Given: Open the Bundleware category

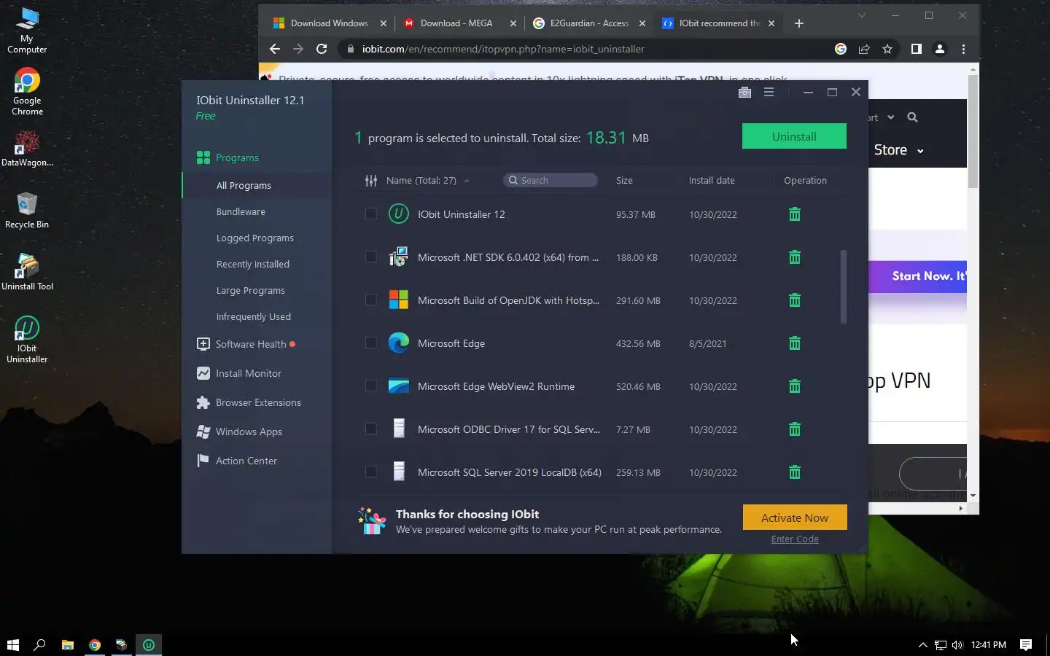Looking at the screenshot, I should click(241, 211).
